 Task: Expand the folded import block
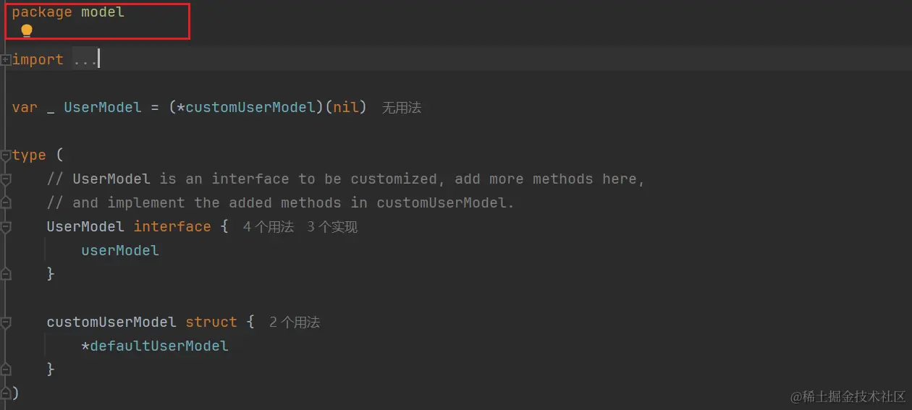tap(6, 60)
